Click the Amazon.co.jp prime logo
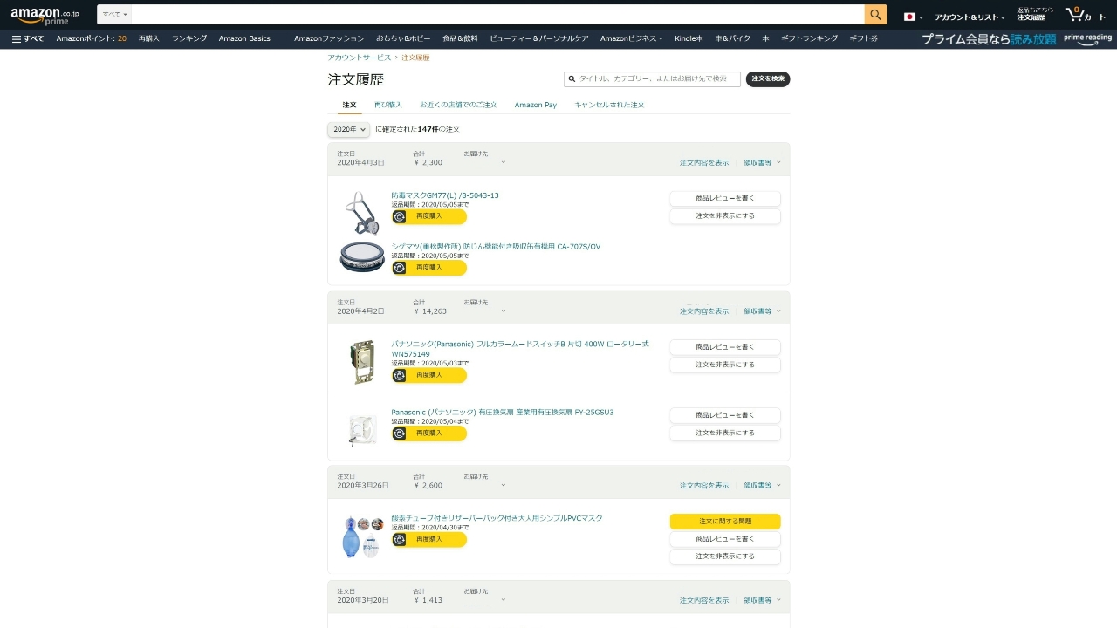This screenshot has width=1117, height=628. point(45,15)
